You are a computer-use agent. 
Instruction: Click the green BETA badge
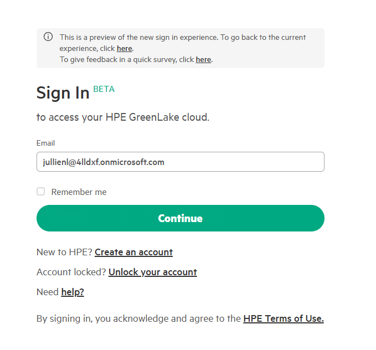click(x=104, y=89)
